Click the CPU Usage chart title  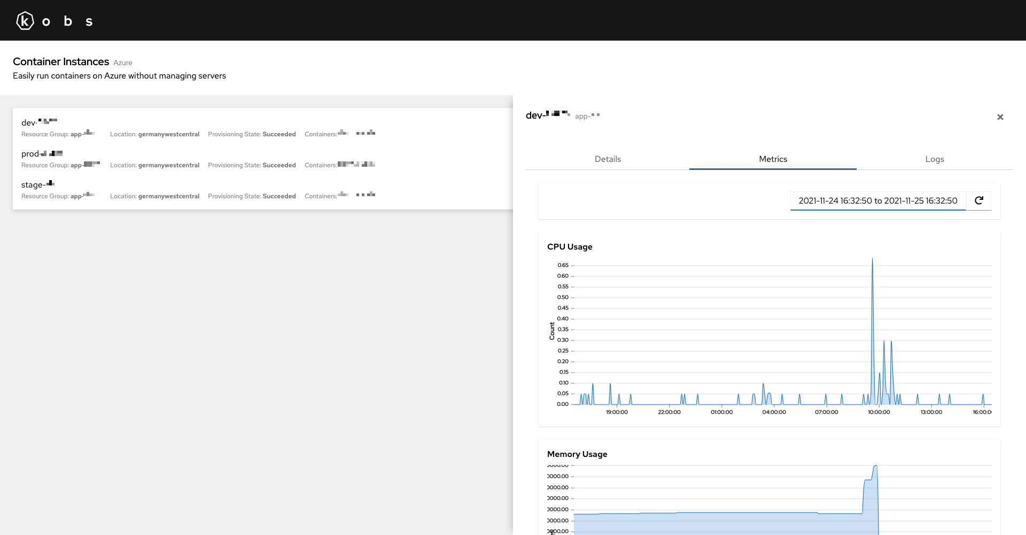point(570,246)
